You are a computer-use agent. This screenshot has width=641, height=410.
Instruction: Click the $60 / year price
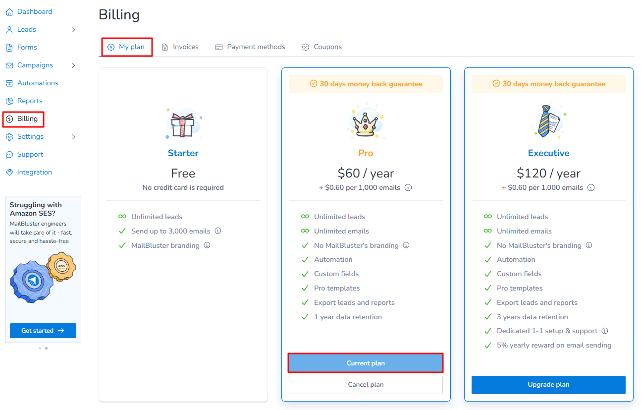point(366,174)
